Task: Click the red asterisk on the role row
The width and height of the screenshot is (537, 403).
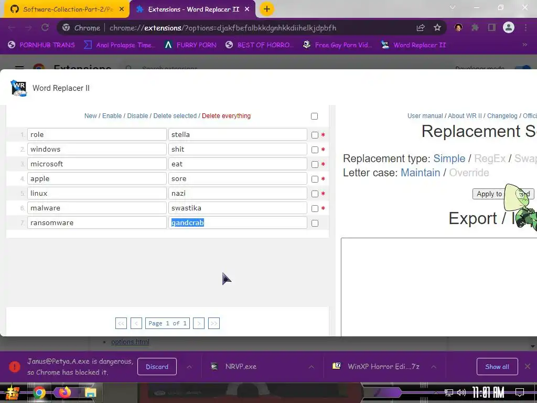Action: click(x=323, y=135)
